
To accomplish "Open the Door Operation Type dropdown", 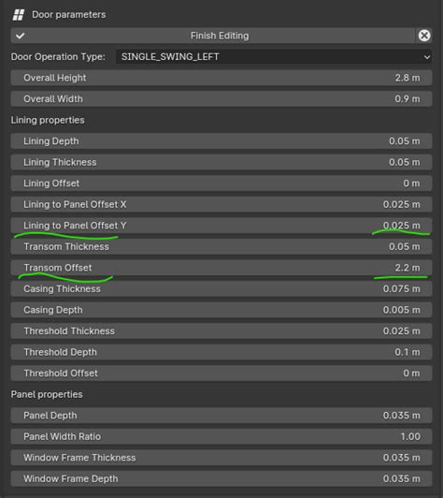I will [x=274, y=57].
